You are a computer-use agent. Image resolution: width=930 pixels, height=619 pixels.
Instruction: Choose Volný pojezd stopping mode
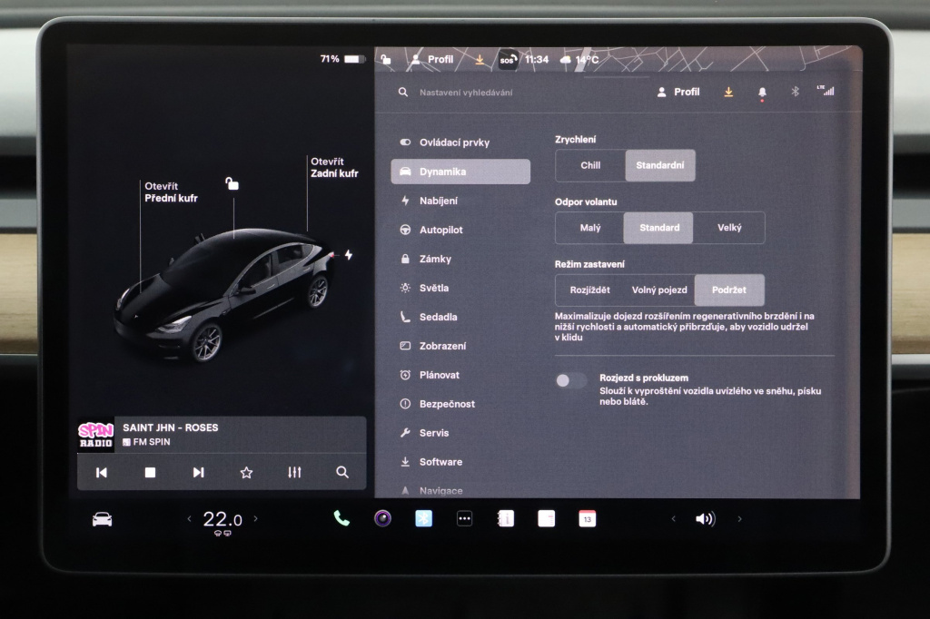click(659, 290)
